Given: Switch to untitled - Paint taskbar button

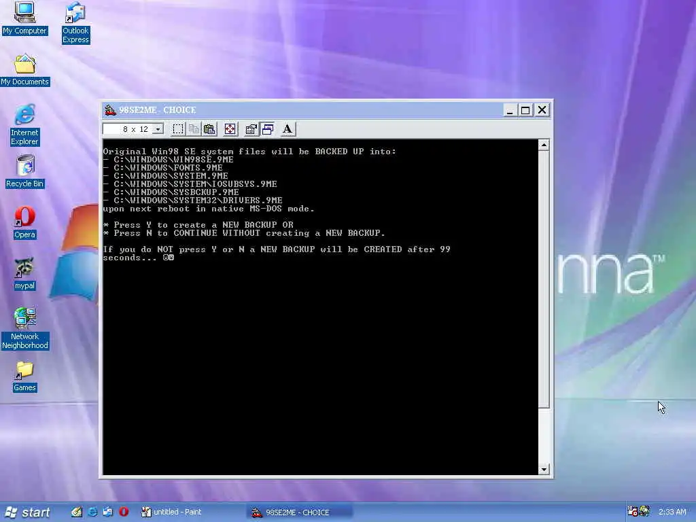Looking at the screenshot, I should pyautogui.click(x=191, y=512).
